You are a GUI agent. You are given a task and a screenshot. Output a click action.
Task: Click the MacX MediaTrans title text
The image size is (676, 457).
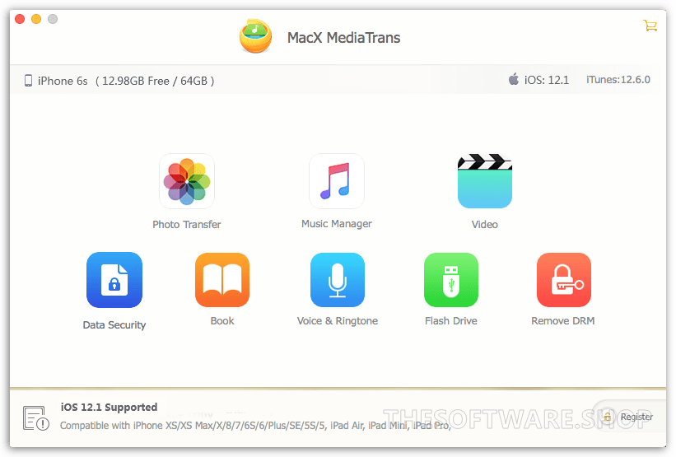point(344,38)
